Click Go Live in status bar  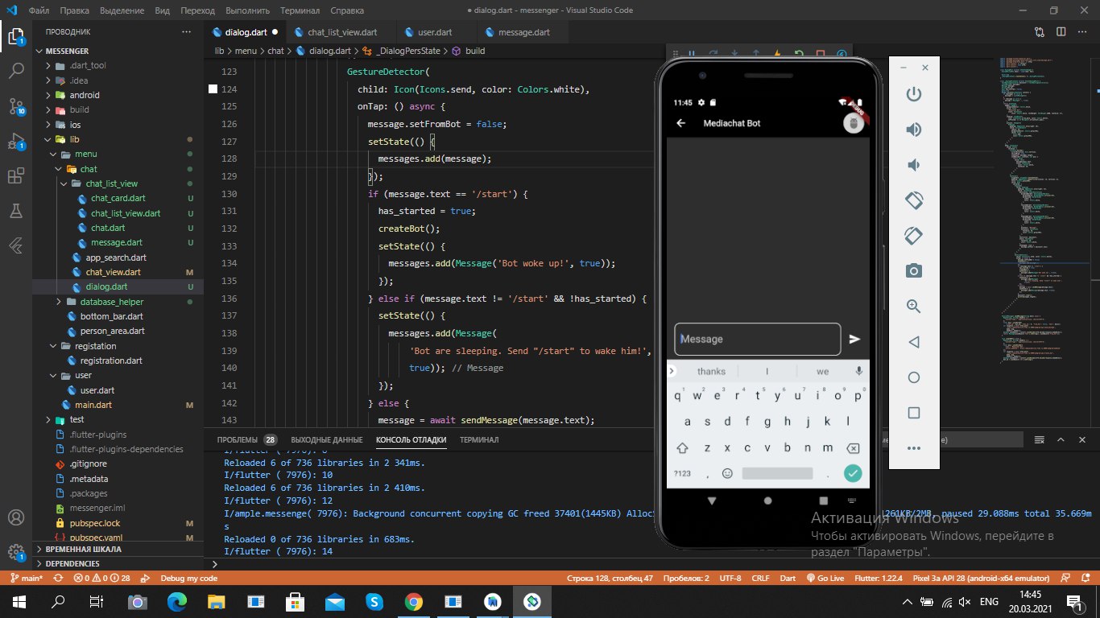[x=824, y=578]
